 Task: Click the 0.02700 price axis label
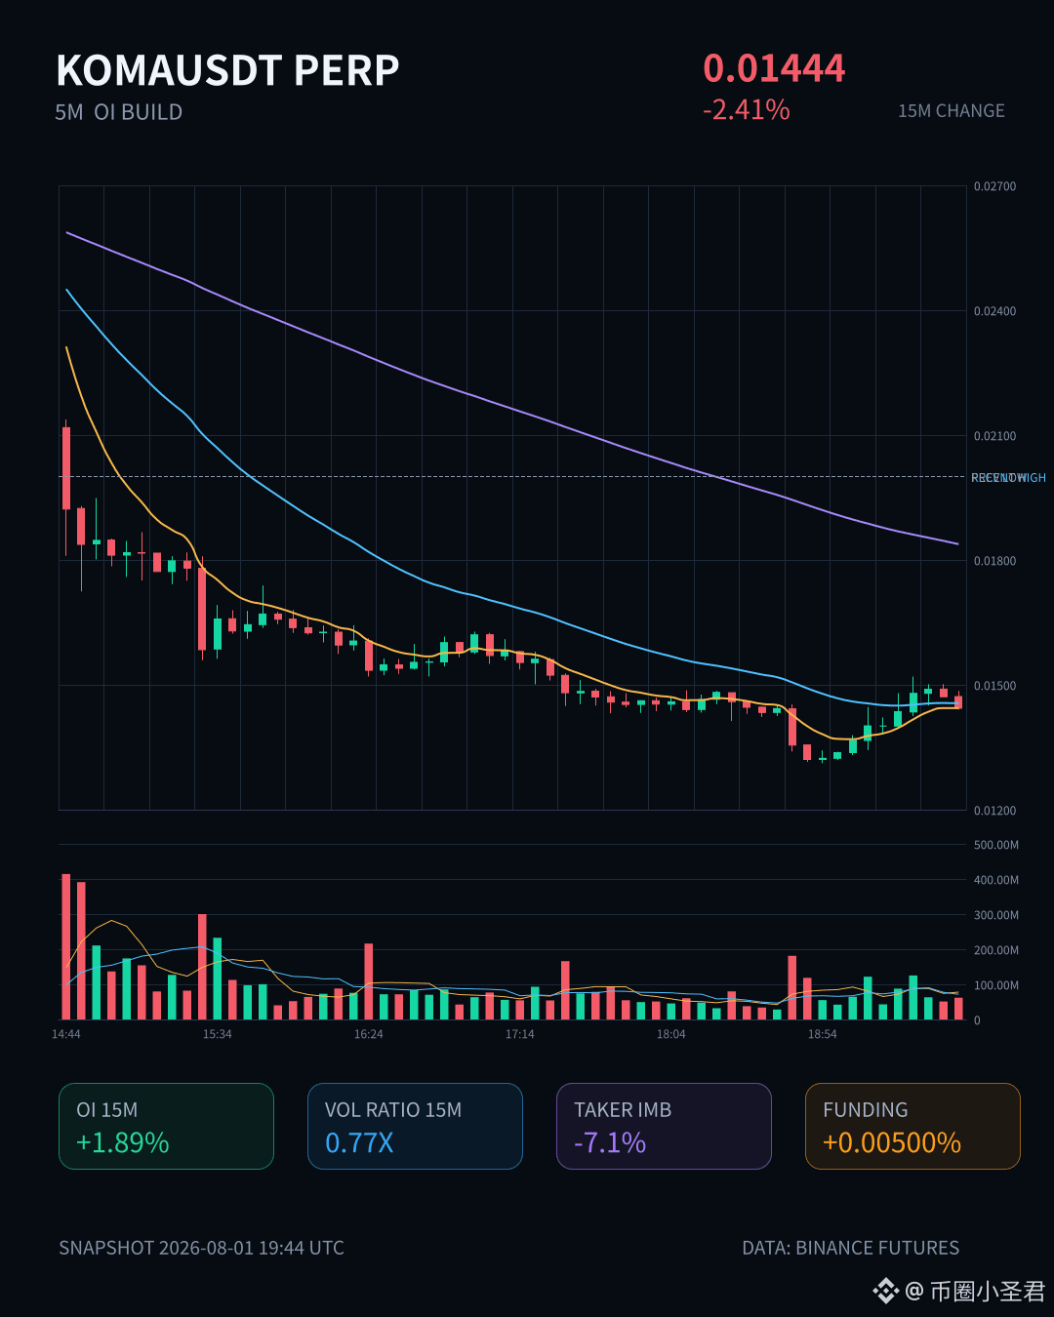(x=994, y=186)
